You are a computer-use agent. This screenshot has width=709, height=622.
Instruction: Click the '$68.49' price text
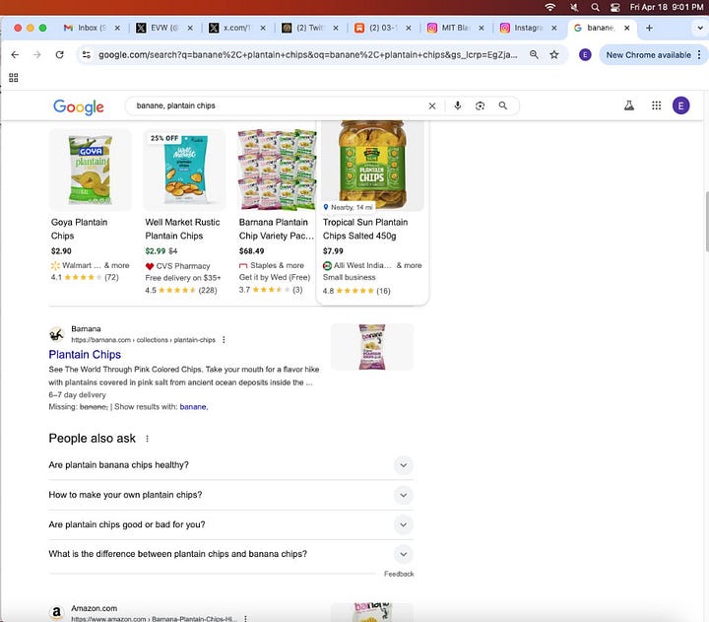pos(251,251)
